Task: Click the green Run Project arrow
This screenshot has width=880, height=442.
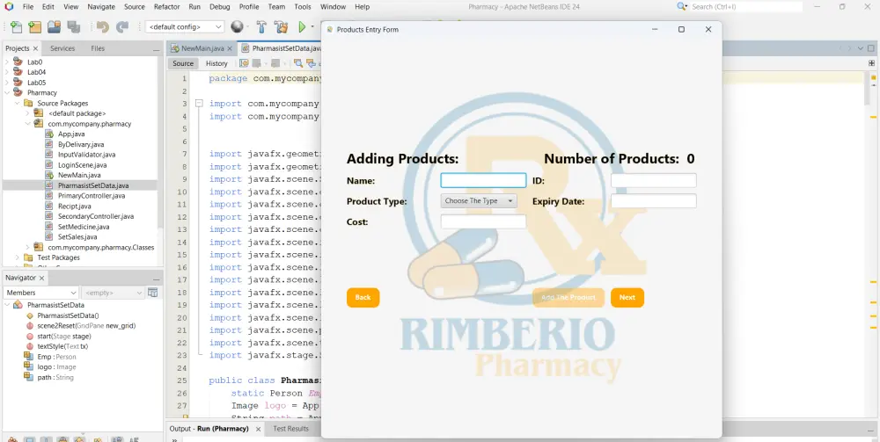Action: (x=302, y=27)
